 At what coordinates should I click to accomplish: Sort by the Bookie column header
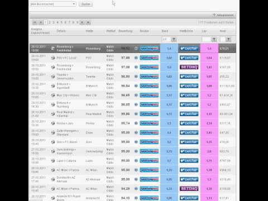tap(144, 31)
